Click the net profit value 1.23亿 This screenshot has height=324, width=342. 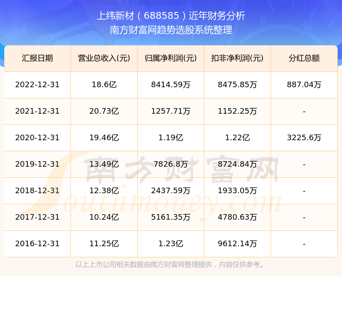click(x=171, y=244)
